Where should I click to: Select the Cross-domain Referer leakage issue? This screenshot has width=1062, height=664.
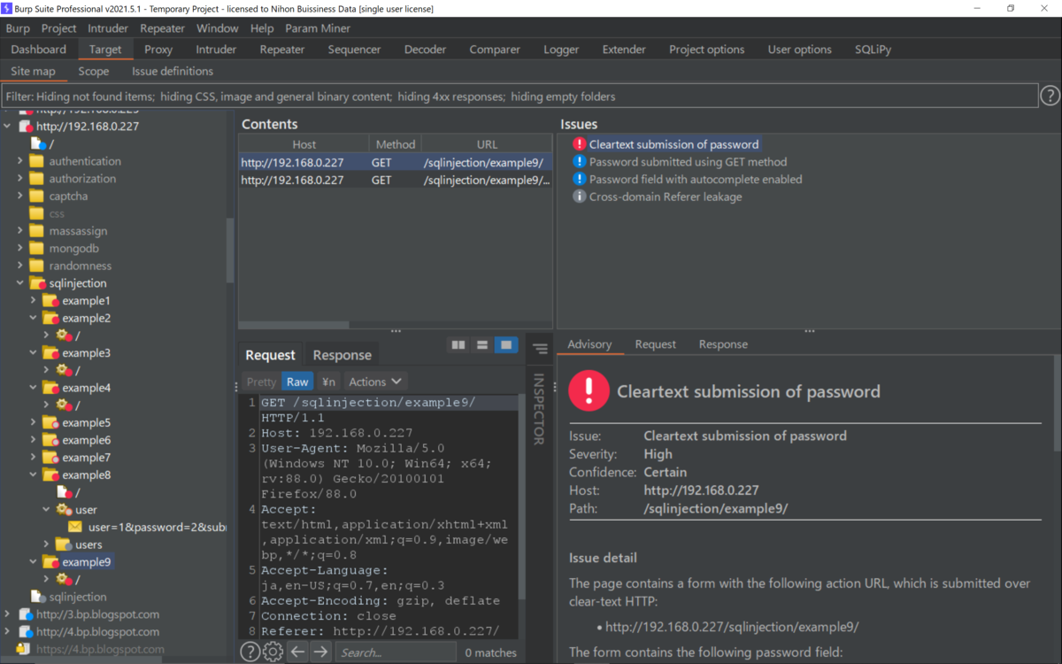666,197
